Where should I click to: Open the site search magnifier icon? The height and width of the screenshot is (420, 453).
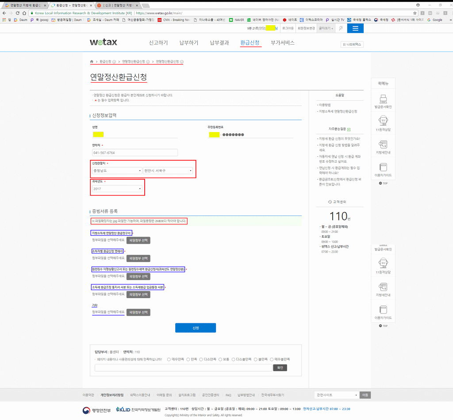341,28
